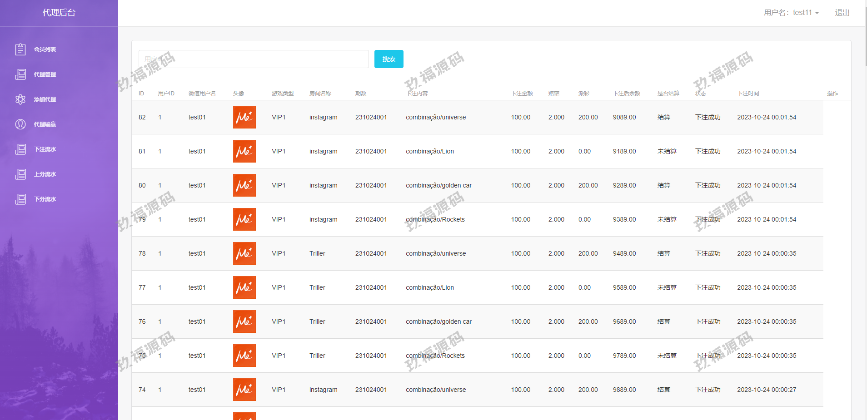Click the 是否结算 column header

tap(668, 94)
